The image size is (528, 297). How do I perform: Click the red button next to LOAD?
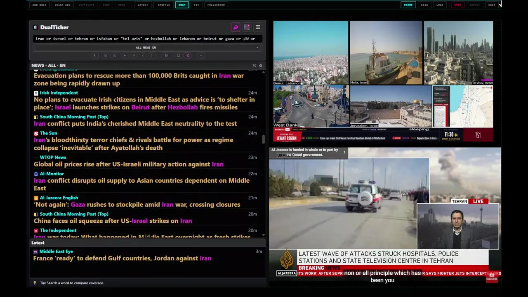pyautogui.click(x=457, y=5)
